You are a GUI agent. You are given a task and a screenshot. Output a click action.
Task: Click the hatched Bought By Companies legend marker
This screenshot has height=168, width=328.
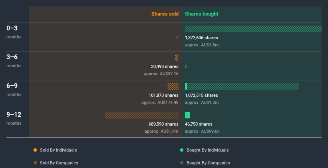pos(182,163)
